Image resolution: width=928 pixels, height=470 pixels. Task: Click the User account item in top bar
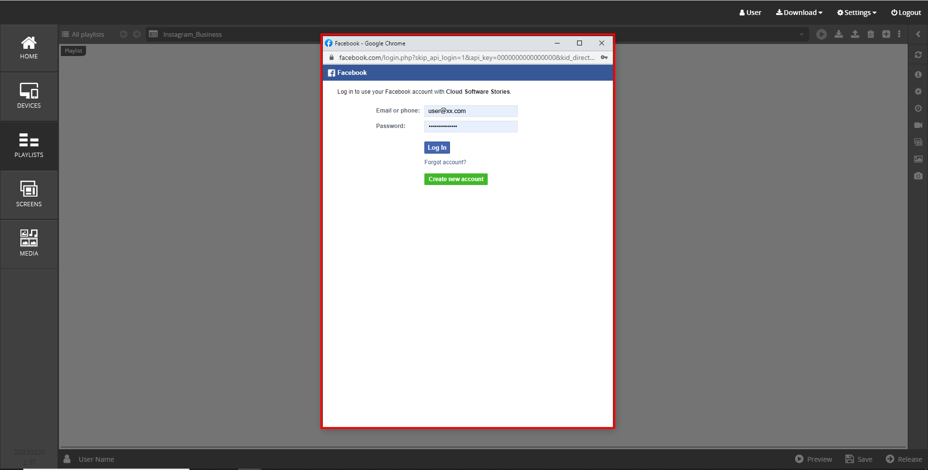click(750, 13)
